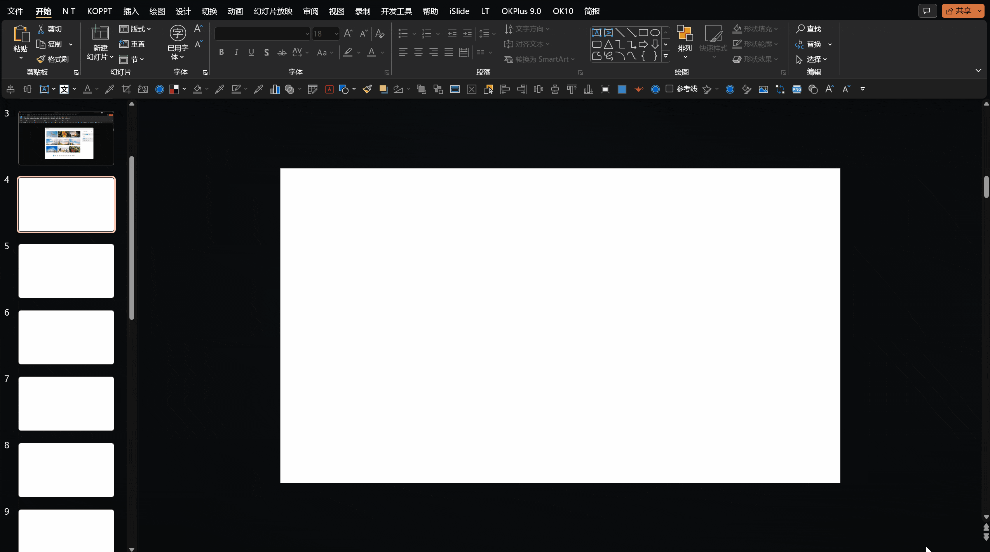Click the genie lamp icon in quick toolbar

[x=638, y=89]
